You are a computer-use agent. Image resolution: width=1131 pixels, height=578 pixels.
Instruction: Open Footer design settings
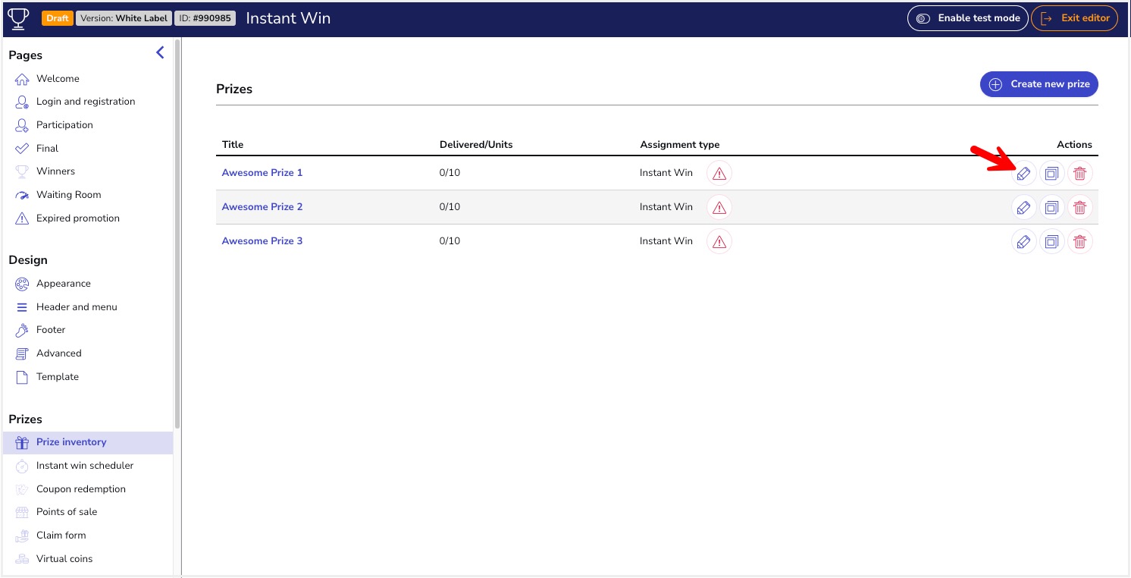[51, 330]
